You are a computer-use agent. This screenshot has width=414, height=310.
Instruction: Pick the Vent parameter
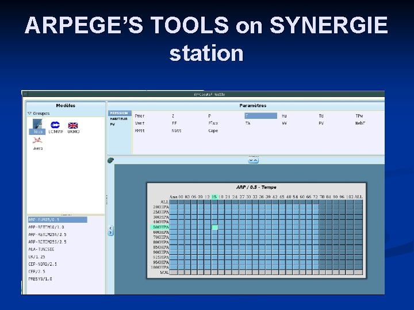pyautogui.click(x=140, y=123)
